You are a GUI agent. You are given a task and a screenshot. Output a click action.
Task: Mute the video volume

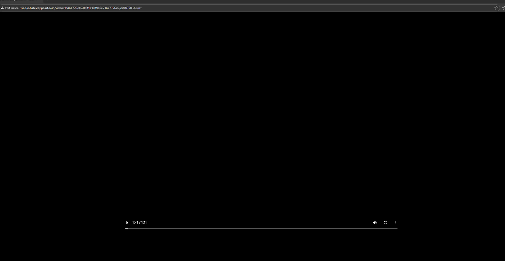click(x=375, y=223)
